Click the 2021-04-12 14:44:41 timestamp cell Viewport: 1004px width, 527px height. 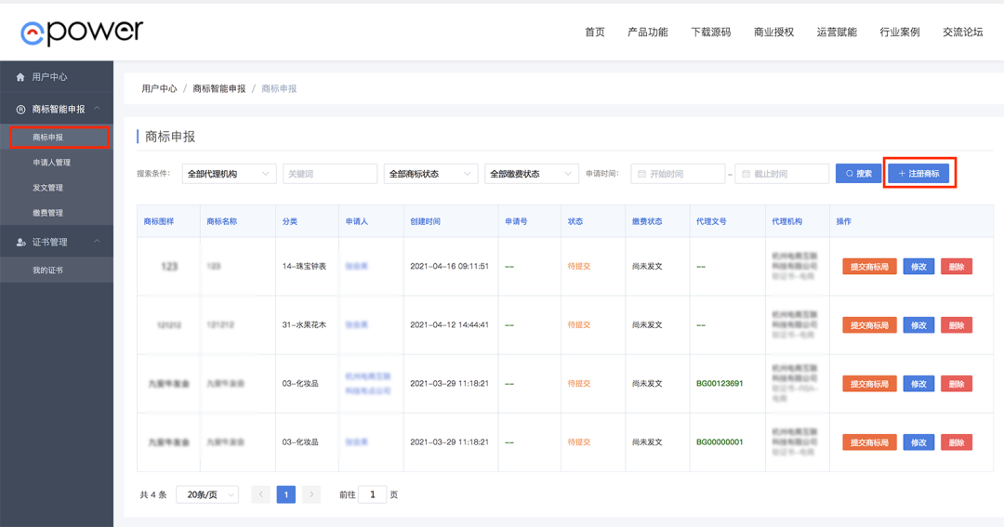(x=450, y=325)
